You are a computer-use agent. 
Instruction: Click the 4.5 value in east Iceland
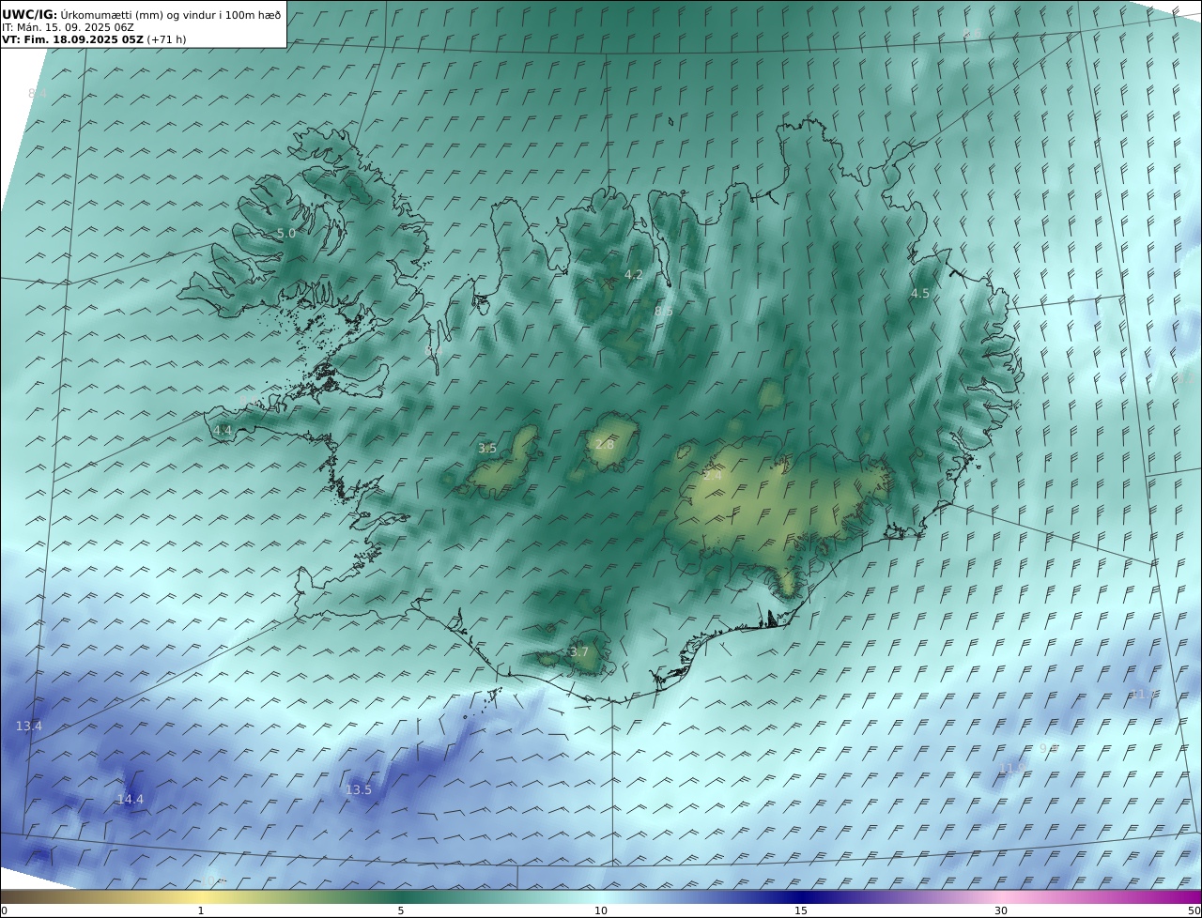click(x=920, y=293)
